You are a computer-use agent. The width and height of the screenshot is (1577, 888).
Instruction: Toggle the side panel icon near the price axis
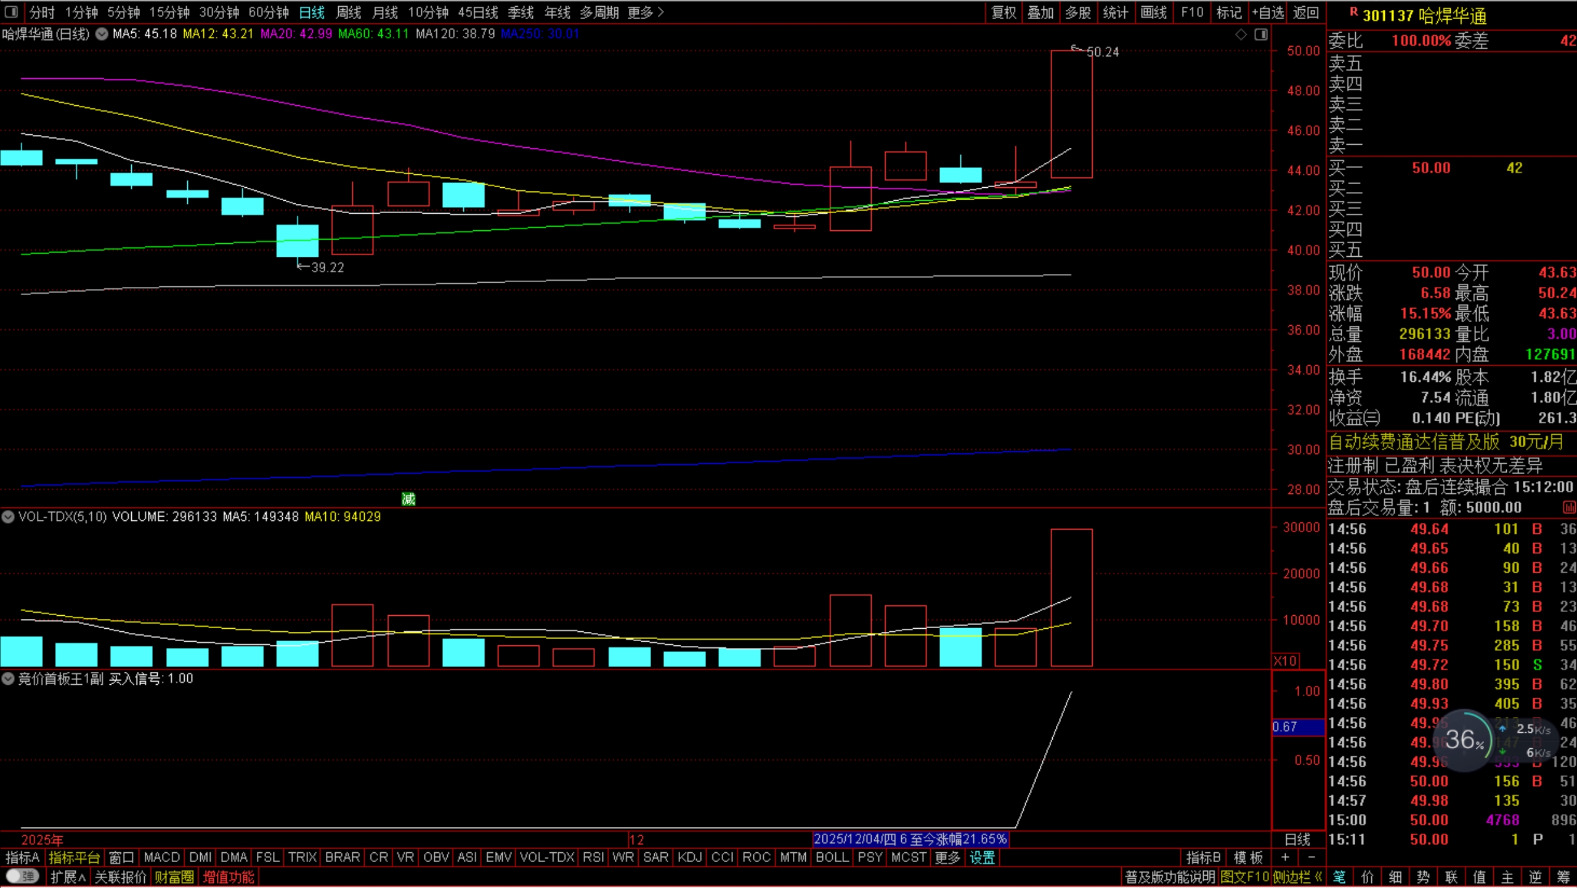point(1261,34)
